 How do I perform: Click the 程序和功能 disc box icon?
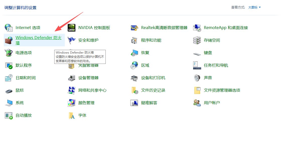point(134,40)
